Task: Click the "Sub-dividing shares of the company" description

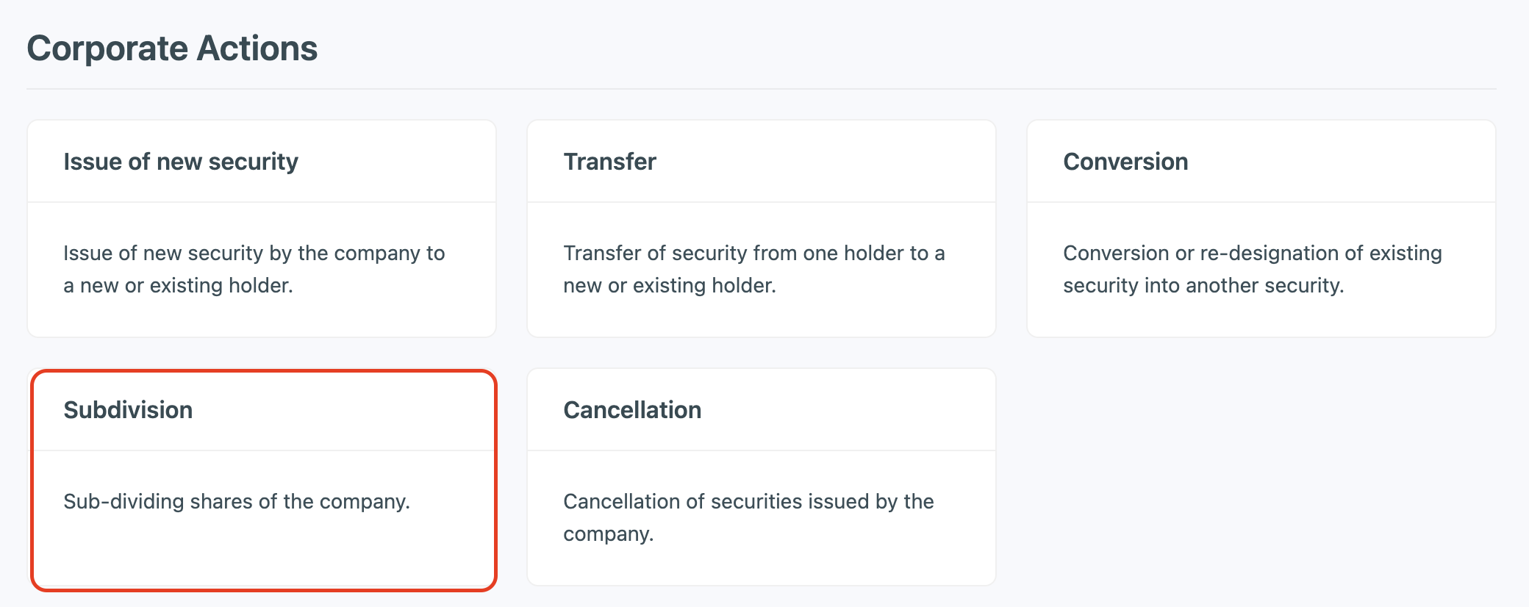Action: click(x=237, y=501)
